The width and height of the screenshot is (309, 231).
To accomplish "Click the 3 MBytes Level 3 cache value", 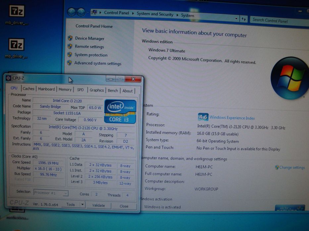I will pyautogui.click(x=100, y=182).
